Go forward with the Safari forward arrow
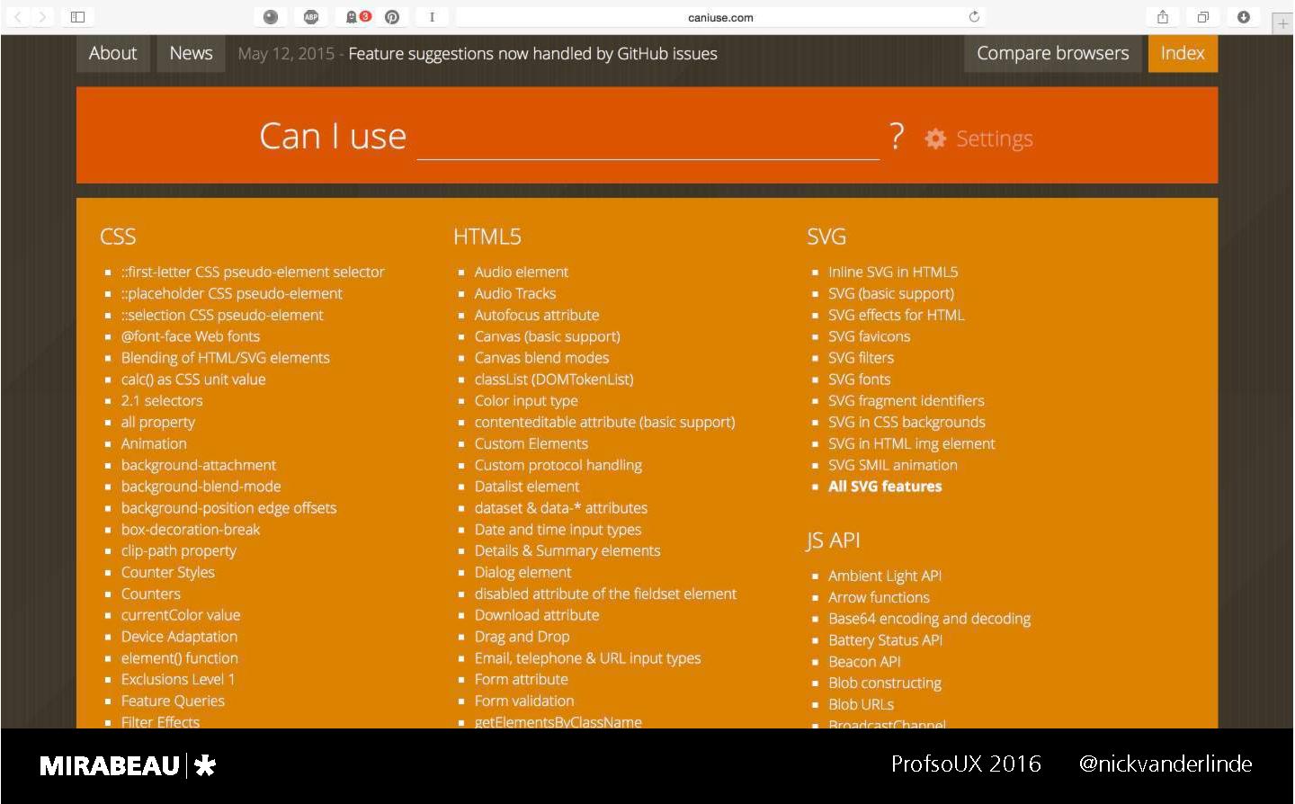Screen dimensions: 1295x804 pyautogui.click(x=41, y=17)
